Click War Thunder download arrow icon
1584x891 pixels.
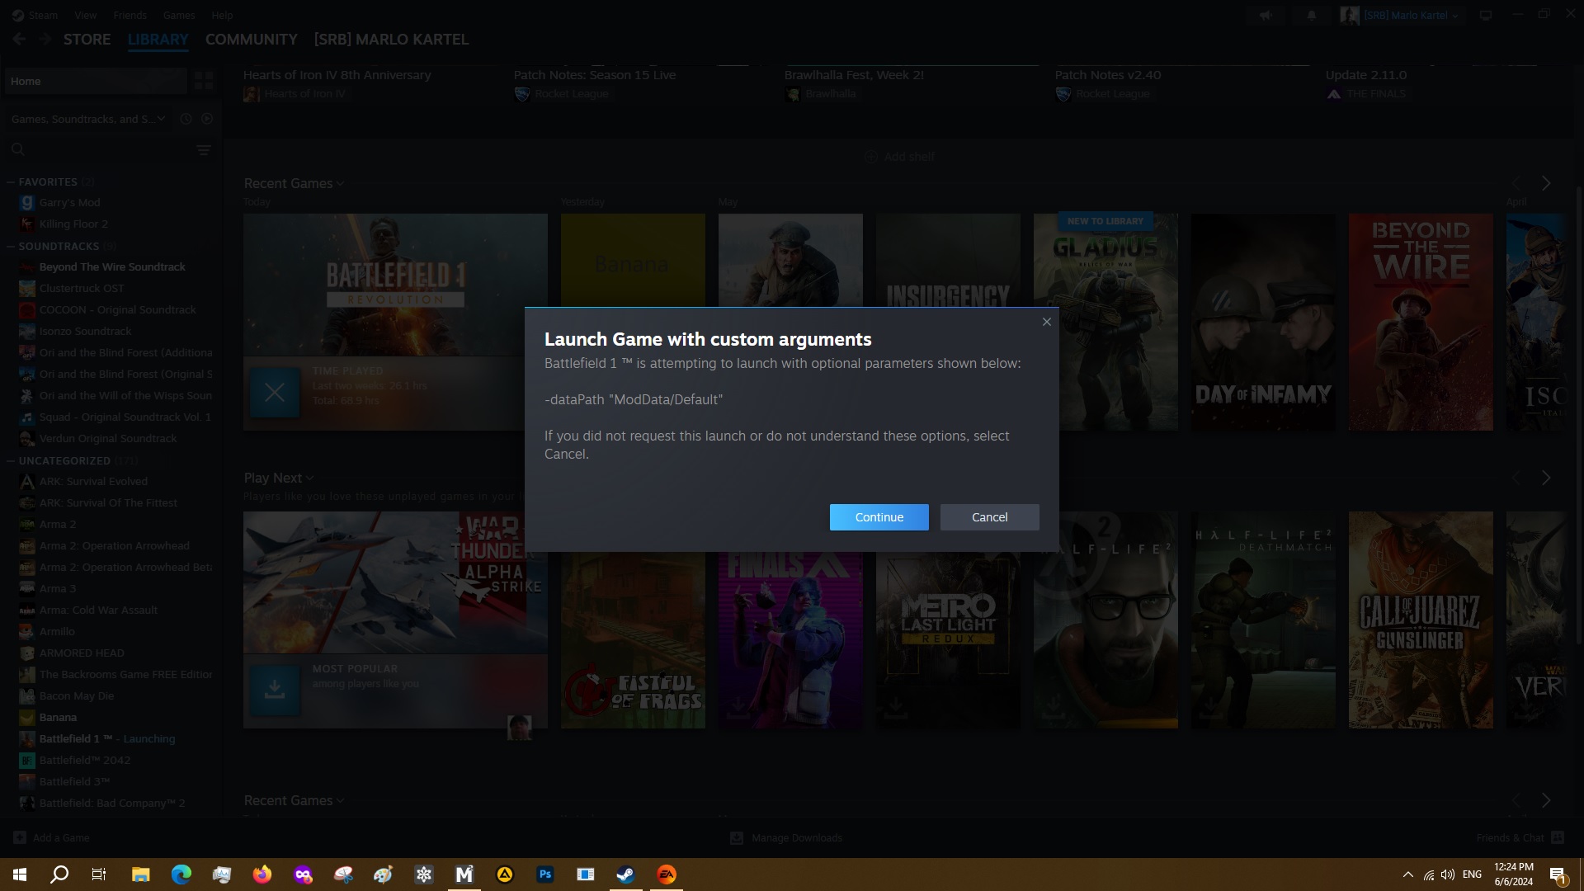point(275,691)
